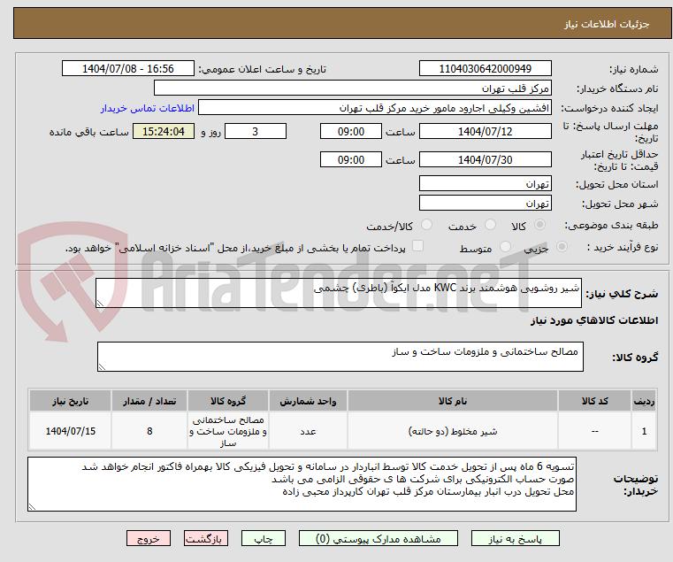
Task: Select the 'کالا' radio button
Action: (540, 225)
